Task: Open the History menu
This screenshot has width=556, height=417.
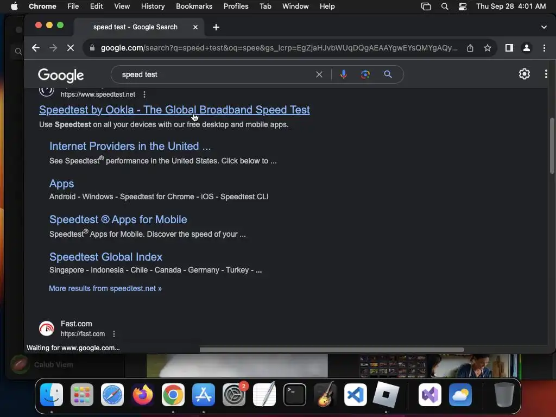Action: coord(153,6)
